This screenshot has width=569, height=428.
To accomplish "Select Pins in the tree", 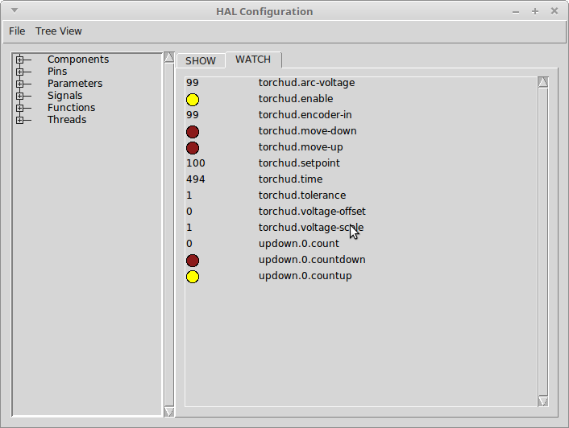I will coord(57,72).
